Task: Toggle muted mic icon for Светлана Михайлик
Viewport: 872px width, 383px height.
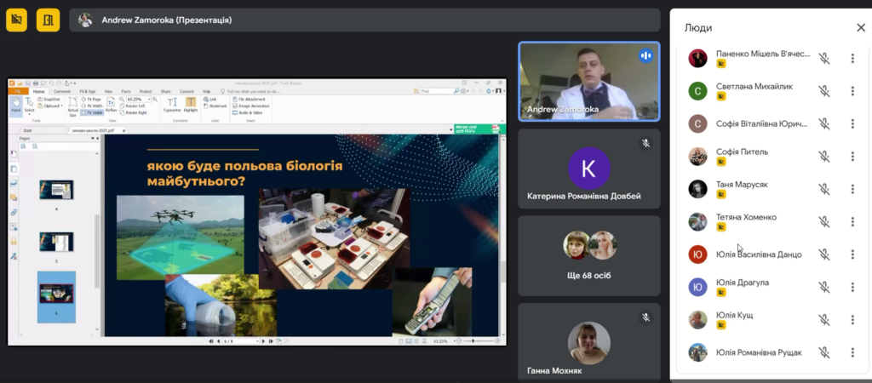Action: pos(823,90)
